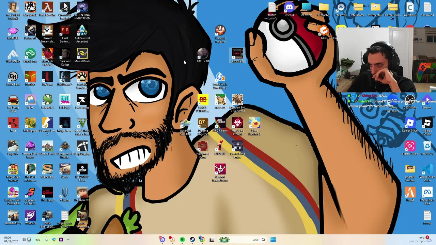Select the ELDEN RING NIGHTREIGN icon
This screenshot has width=436, height=245.
[82, 11]
